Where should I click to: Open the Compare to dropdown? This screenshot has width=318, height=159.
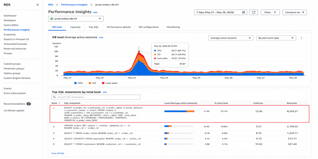tap(295, 12)
